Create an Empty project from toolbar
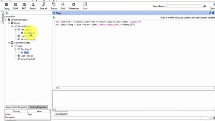The height and width of the screenshot is (121, 215). 6,6
